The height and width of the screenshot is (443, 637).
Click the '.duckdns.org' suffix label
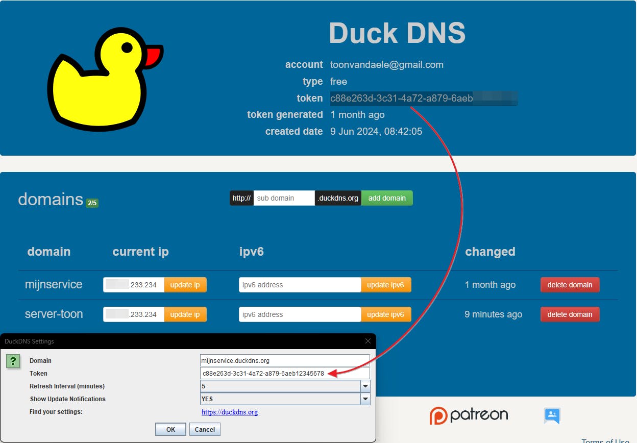[x=338, y=198]
